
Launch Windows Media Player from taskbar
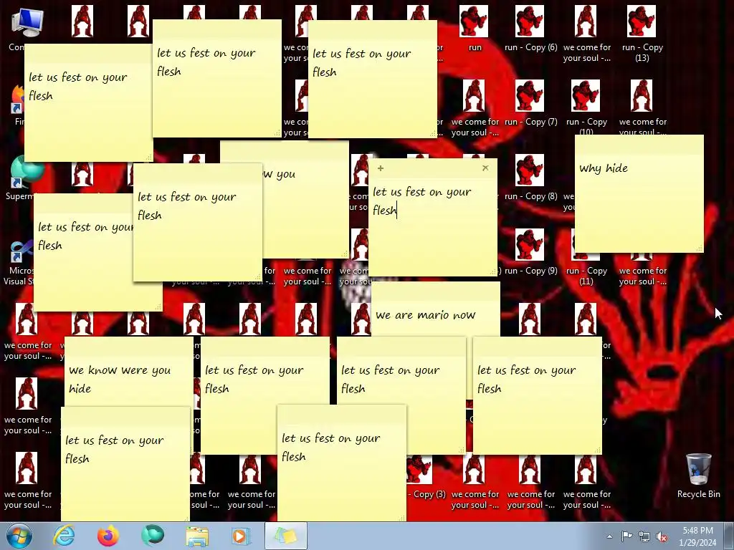tap(241, 536)
